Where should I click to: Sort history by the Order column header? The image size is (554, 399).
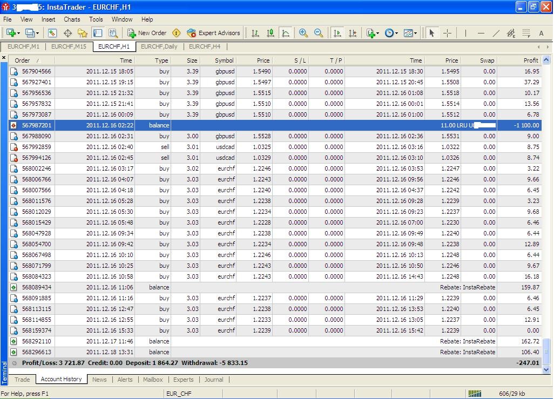click(31, 60)
